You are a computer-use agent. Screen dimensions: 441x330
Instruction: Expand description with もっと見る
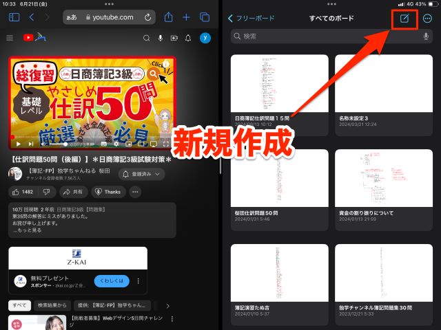pos(28,230)
